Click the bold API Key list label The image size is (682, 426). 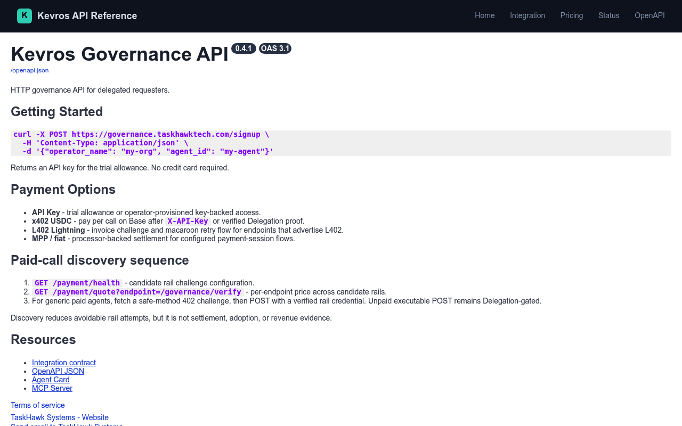[46, 212]
